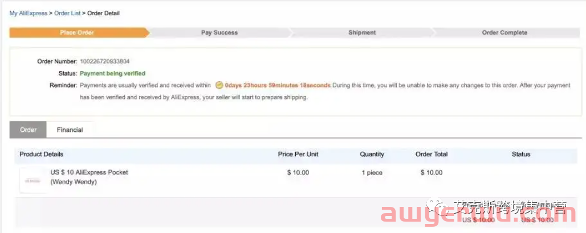
Task: Click the Pay Success progress step
Action: 219,32
